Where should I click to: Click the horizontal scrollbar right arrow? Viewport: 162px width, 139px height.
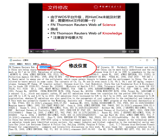(x=153, y=133)
